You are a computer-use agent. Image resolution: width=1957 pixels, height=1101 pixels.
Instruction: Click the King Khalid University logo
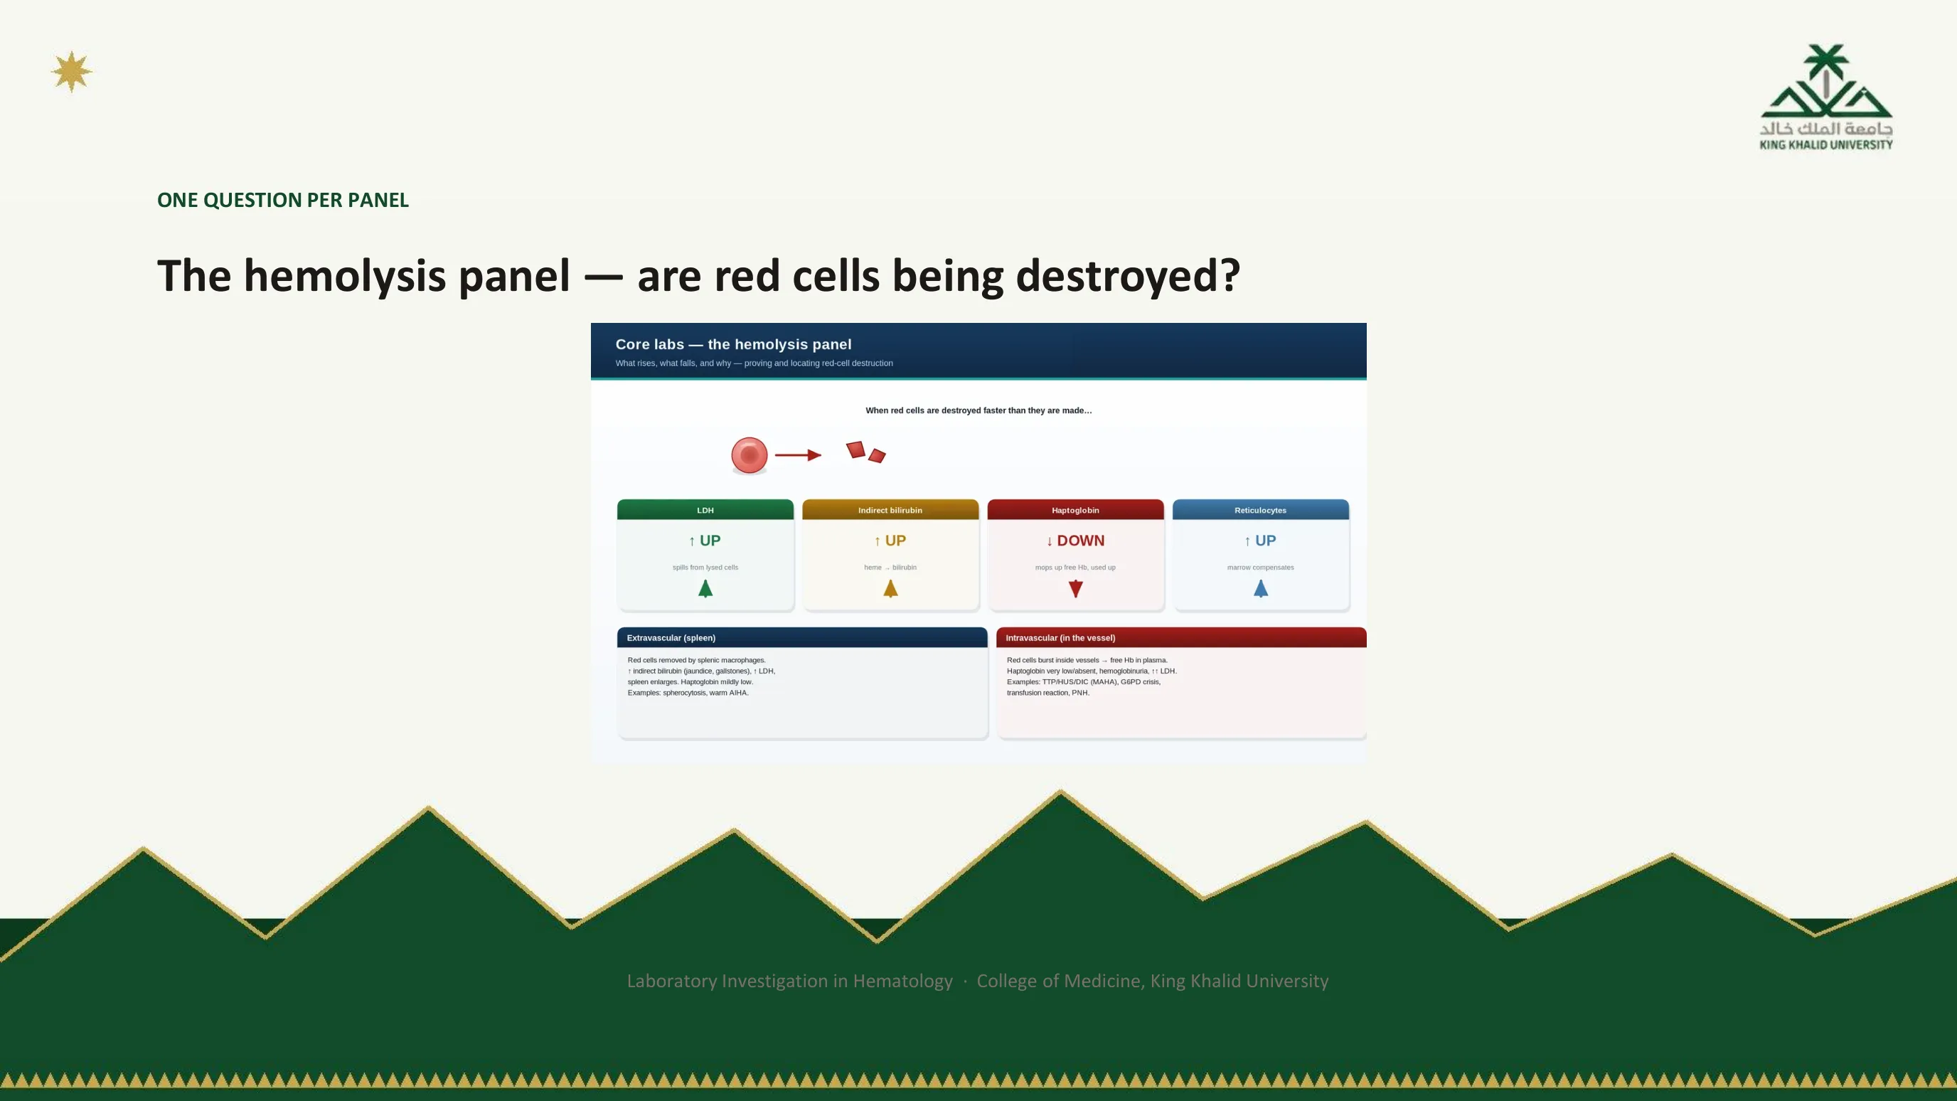point(1826,97)
